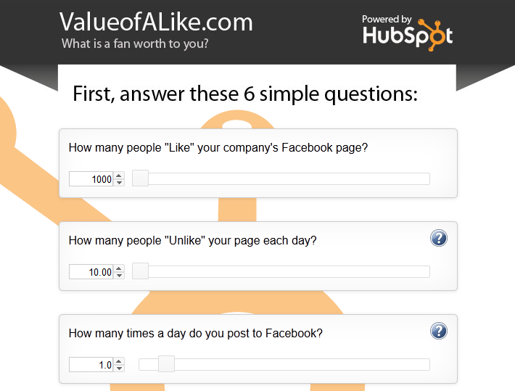Click the "Powered by" text
The height and width of the screenshot is (391, 515).
coord(387,19)
